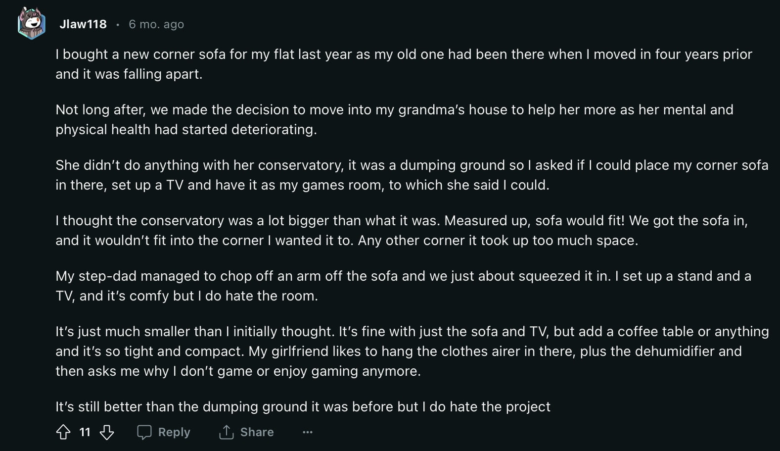Image resolution: width=780 pixels, height=451 pixels.
Task: Open the three-dot more options menu
Action: tap(308, 432)
